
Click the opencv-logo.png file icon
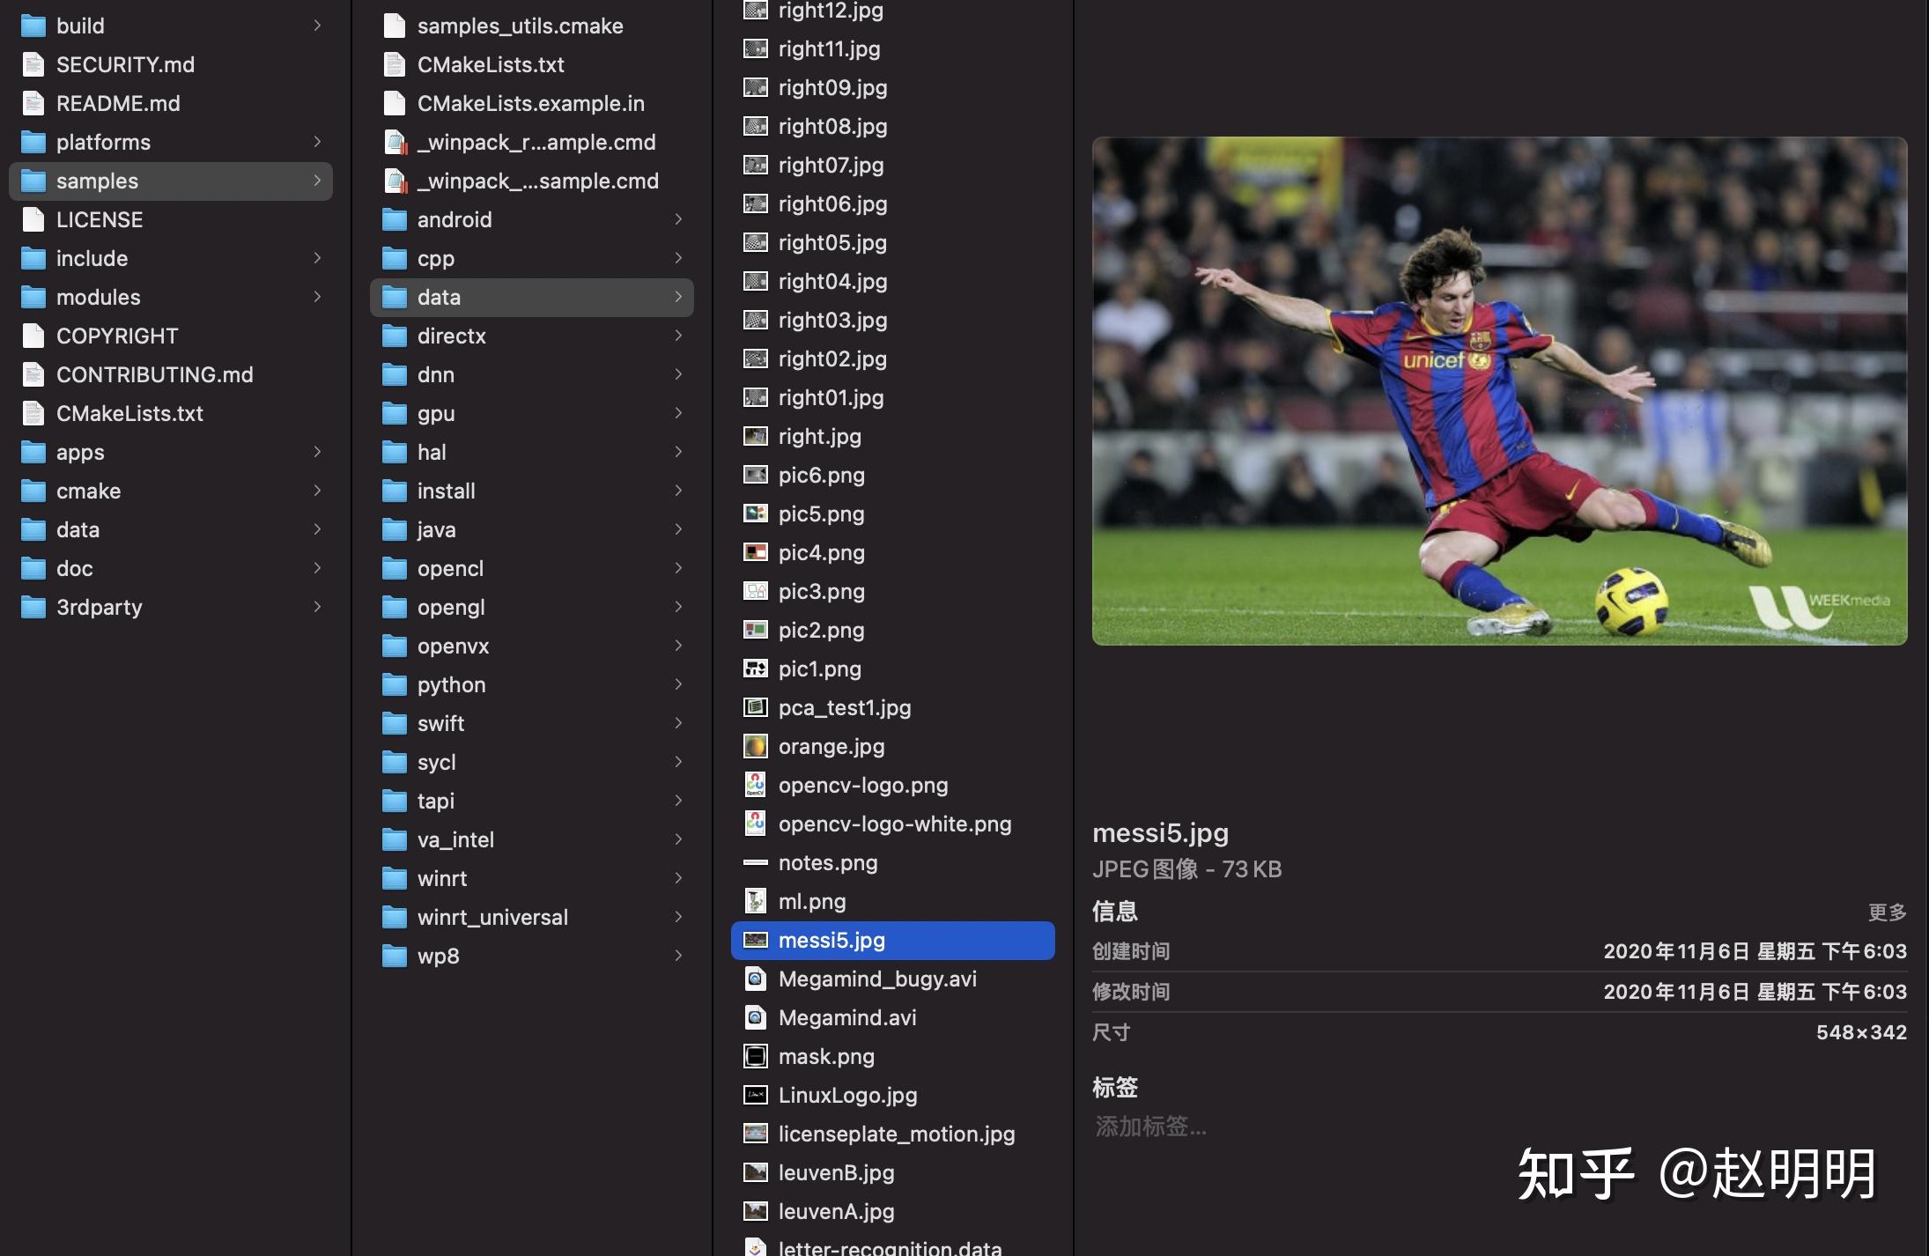click(755, 785)
